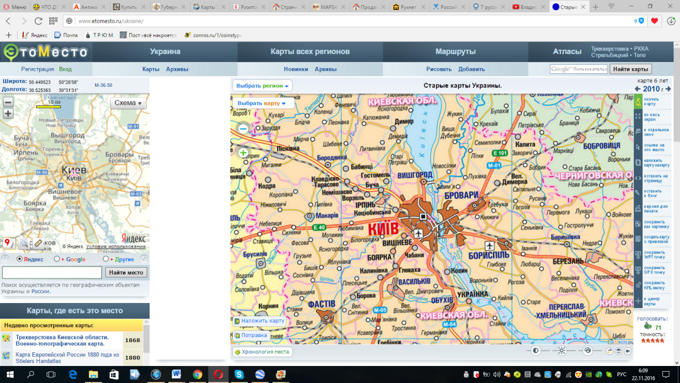The width and height of the screenshot is (680, 383).
Task: Open Chrome from the taskbar
Action: click(197, 374)
